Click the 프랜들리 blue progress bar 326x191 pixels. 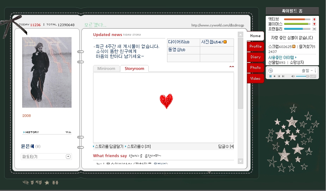297,29
